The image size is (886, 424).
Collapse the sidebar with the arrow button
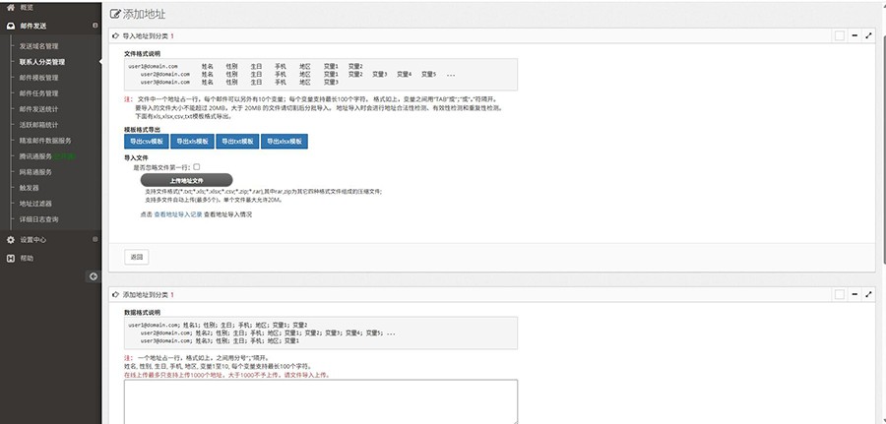(94, 276)
